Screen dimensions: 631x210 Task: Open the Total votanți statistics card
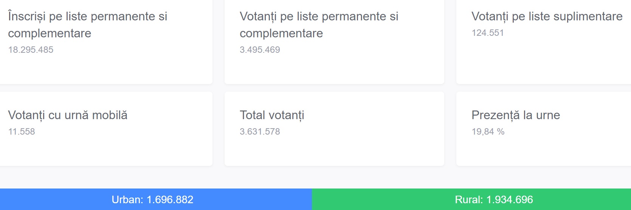(334, 151)
